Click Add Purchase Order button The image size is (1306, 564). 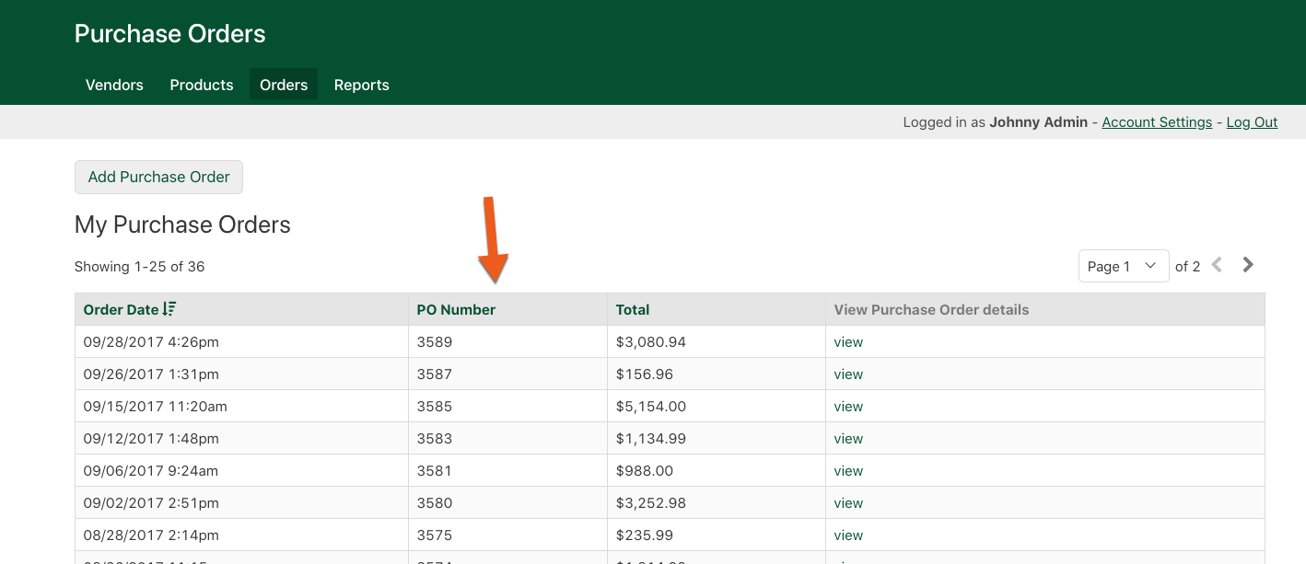coord(158,177)
